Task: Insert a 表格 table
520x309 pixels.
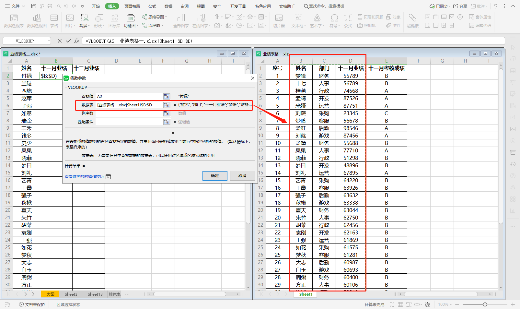Action: coord(54,21)
